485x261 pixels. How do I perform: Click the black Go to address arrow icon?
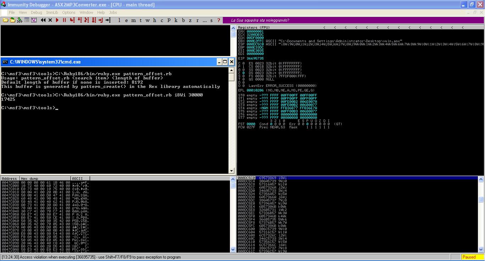coord(108,20)
